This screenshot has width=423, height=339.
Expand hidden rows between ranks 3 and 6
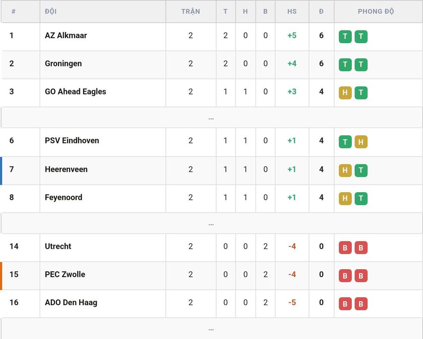tap(211, 118)
